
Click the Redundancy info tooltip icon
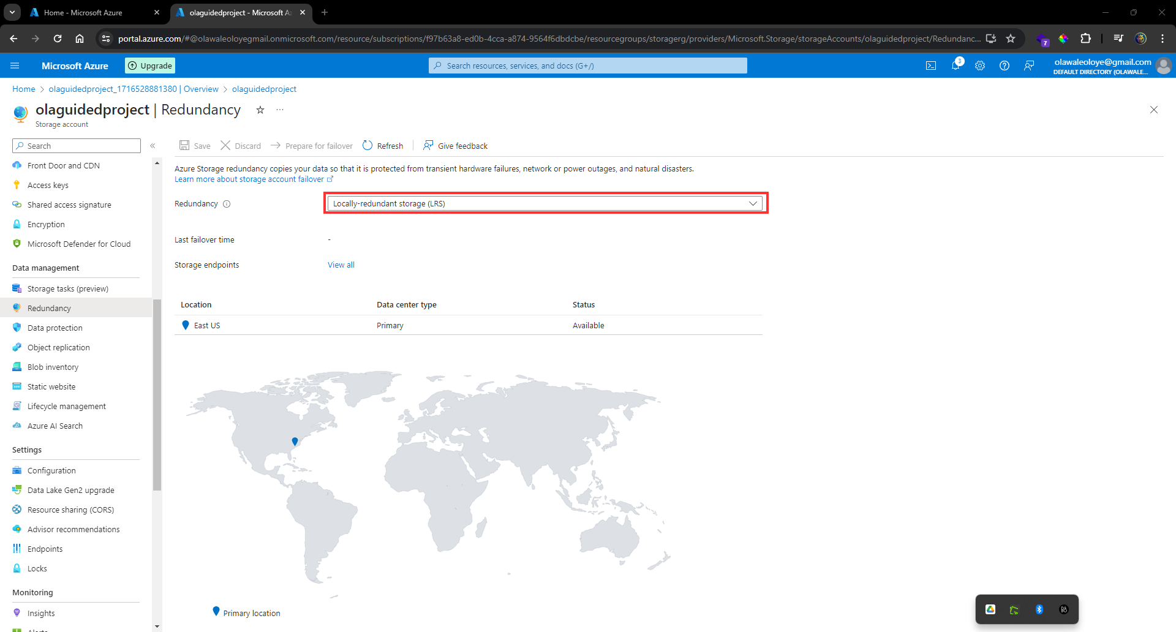point(227,204)
